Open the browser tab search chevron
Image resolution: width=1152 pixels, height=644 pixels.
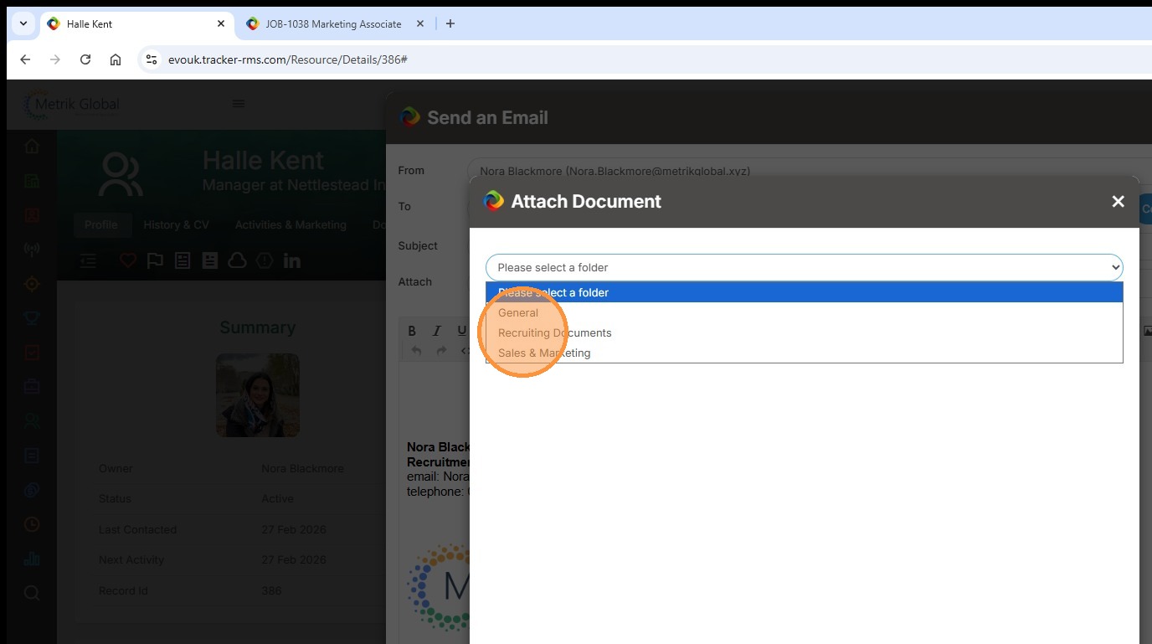[x=23, y=23]
